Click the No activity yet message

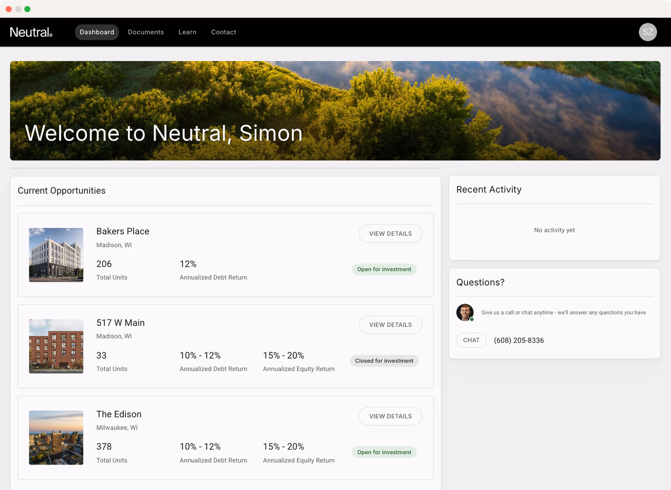tap(554, 230)
